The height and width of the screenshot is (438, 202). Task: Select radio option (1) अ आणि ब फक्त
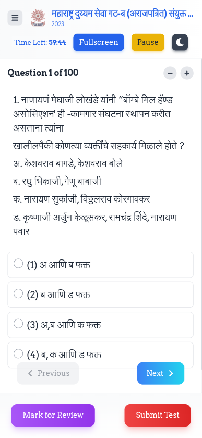(18, 264)
